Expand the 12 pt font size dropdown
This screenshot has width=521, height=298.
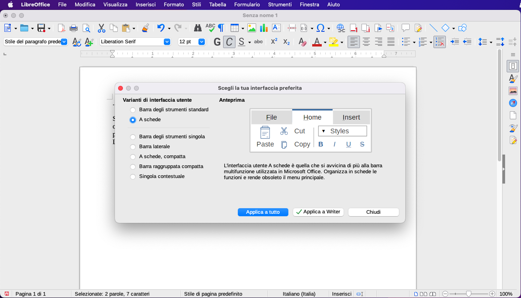tap(202, 42)
